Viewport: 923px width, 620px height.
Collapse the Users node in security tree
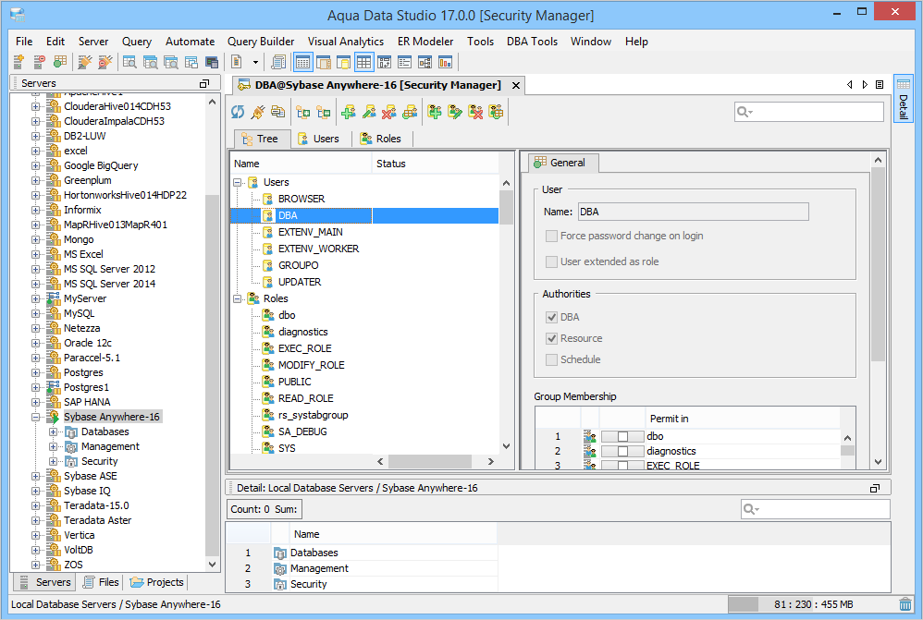[238, 182]
